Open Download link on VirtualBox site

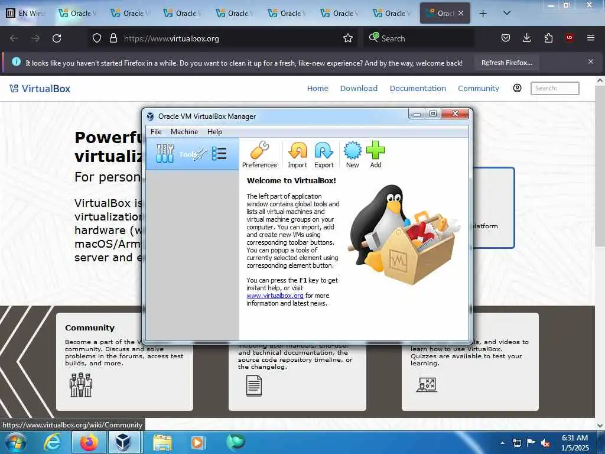point(359,89)
